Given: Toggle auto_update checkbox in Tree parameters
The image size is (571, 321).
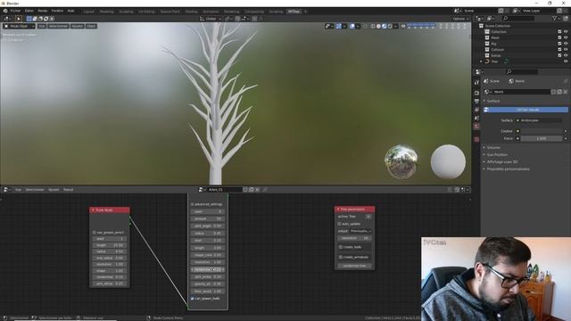Looking at the screenshot, I should (x=339, y=224).
